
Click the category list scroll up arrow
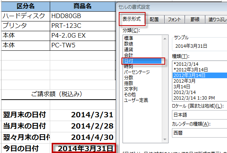[165, 39]
